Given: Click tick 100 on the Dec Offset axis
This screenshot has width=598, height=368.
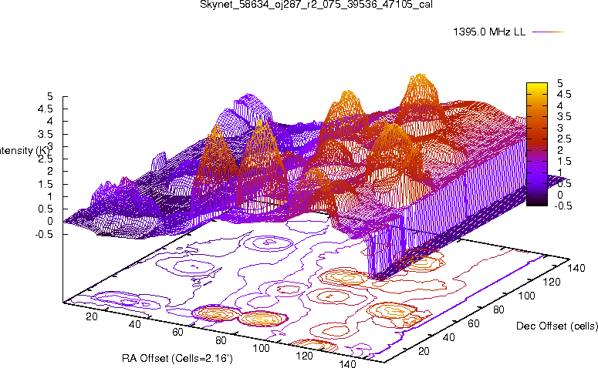Looking at the screenshot, I should click(x=526, y=296).
